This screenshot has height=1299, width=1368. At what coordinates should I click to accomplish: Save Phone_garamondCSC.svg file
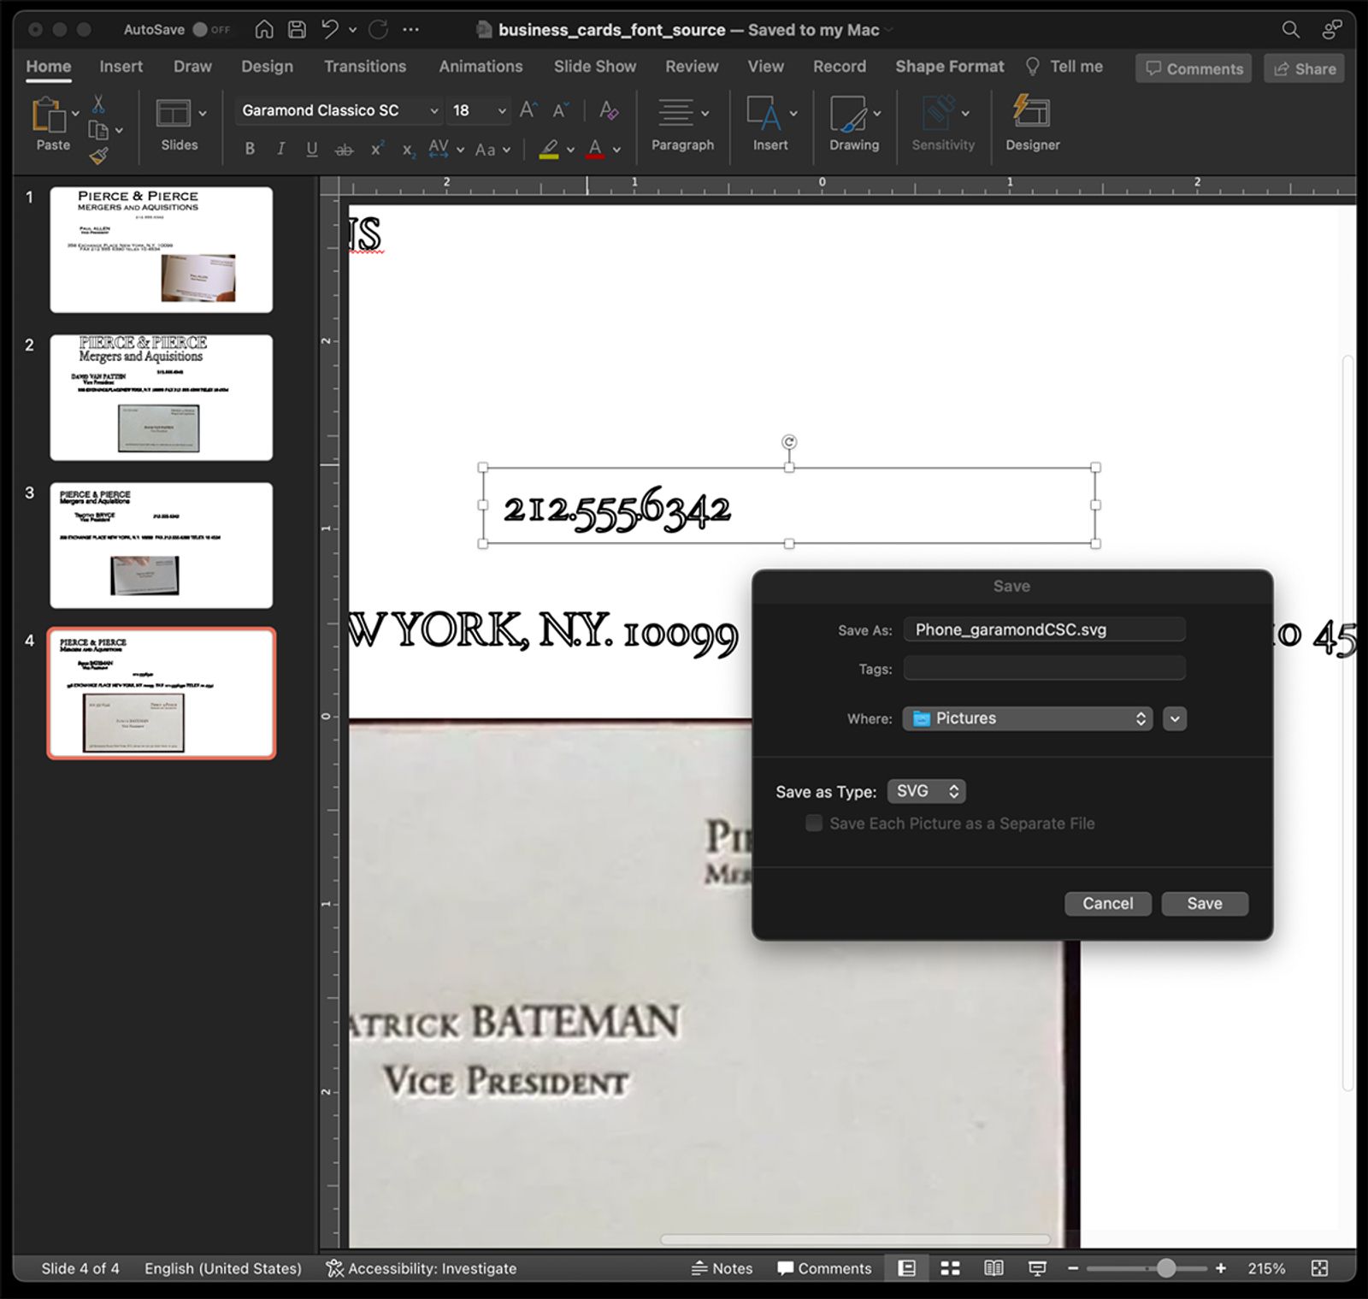point(1204,903)
